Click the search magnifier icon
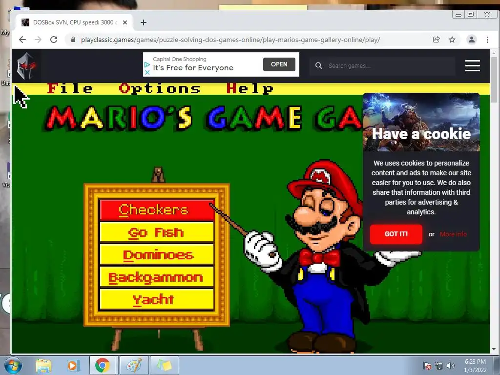Image resolution: width=500 pixels, height=375 pixels. (x=318, y=66)
